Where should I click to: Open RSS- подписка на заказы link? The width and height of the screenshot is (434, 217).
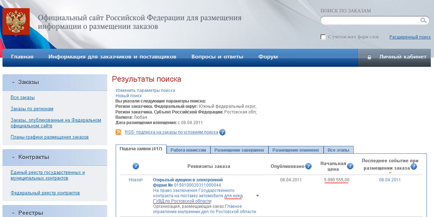pos(171,132)
